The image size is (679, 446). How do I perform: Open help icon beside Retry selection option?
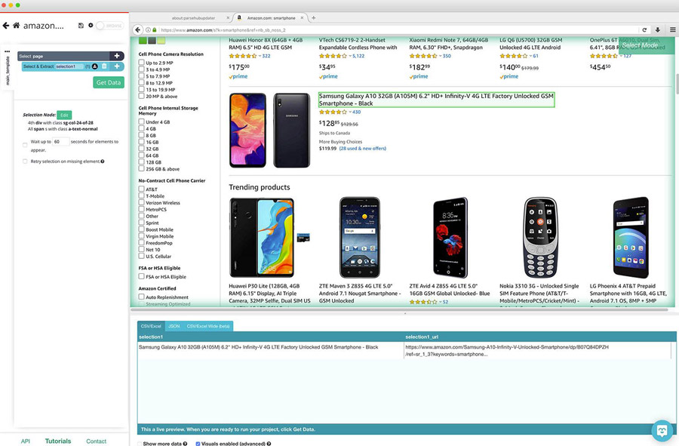click(x=103, y=161)
